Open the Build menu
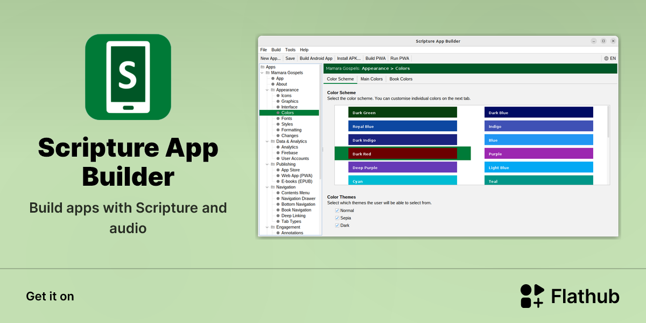 (276, 50)
